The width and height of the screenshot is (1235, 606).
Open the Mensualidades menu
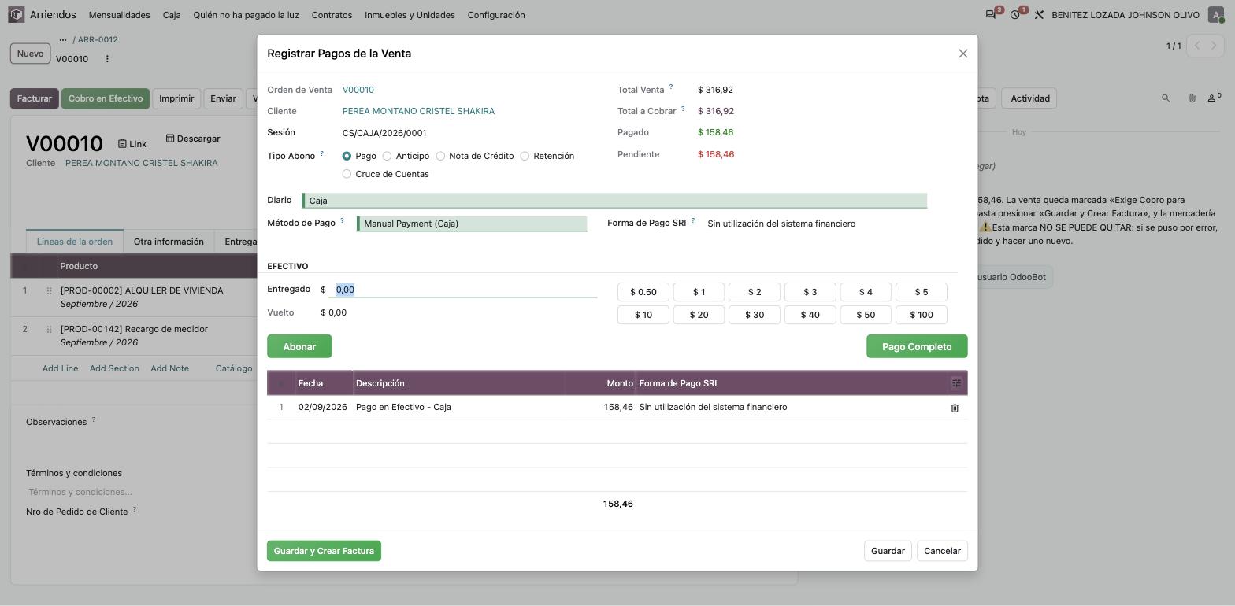pos(120,15)
